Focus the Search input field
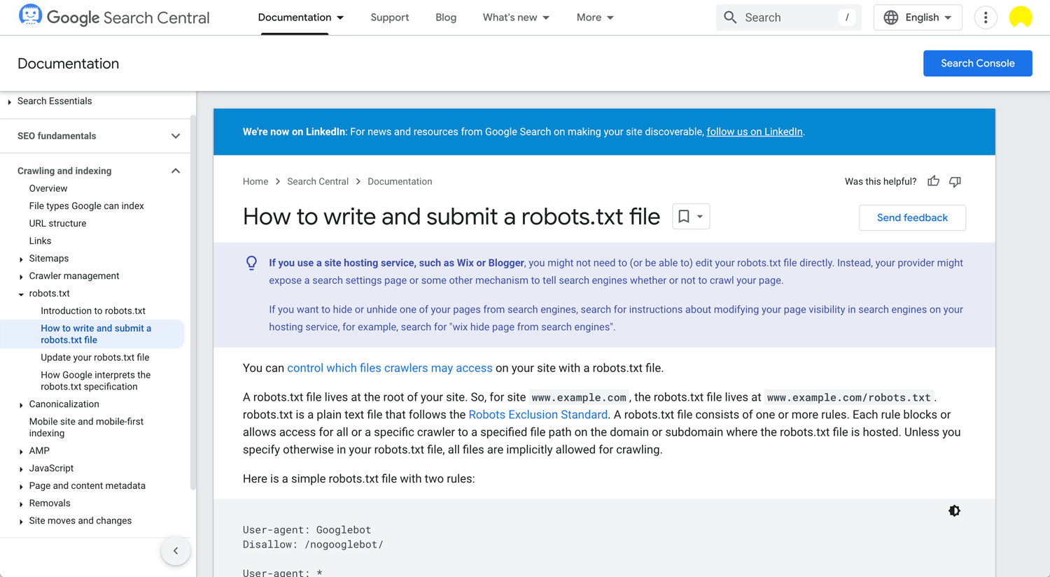Image resolution: width=1050 pixels, height=577 pixels. click(x=788, y=17)
